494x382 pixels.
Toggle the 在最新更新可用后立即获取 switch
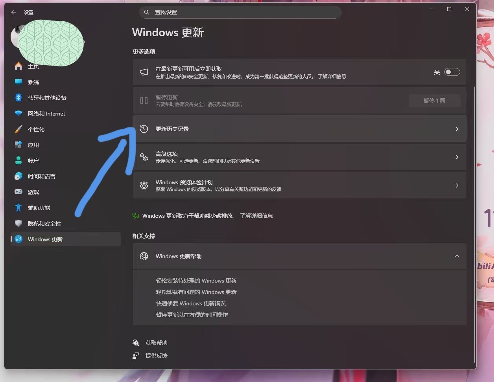(452, 72)
